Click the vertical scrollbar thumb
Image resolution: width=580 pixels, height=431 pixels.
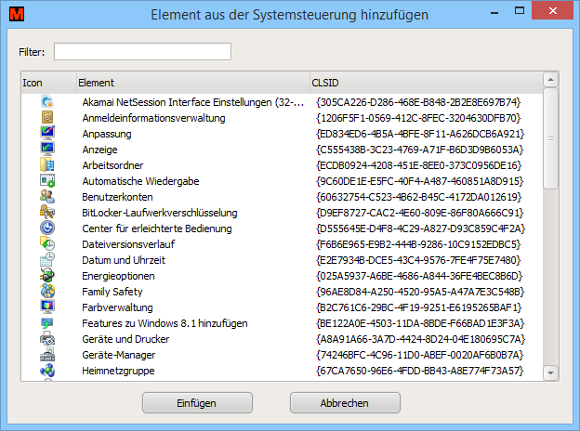coord(550,138)
